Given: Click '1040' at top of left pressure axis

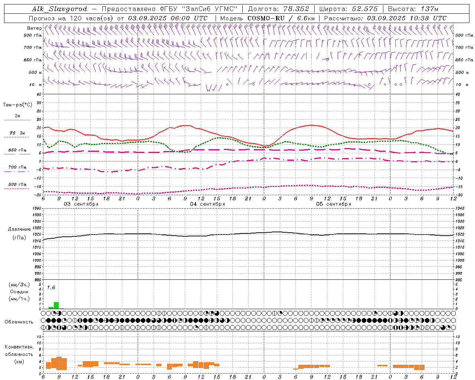Looking at the screenshot, I should [x=37, y=209].
